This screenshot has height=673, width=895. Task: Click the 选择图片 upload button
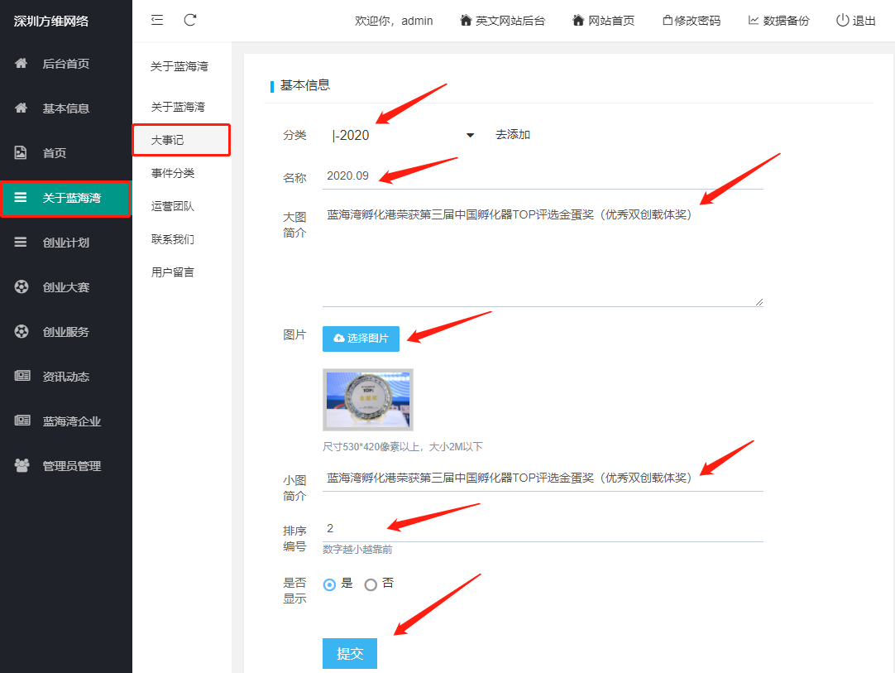(361, 339)
